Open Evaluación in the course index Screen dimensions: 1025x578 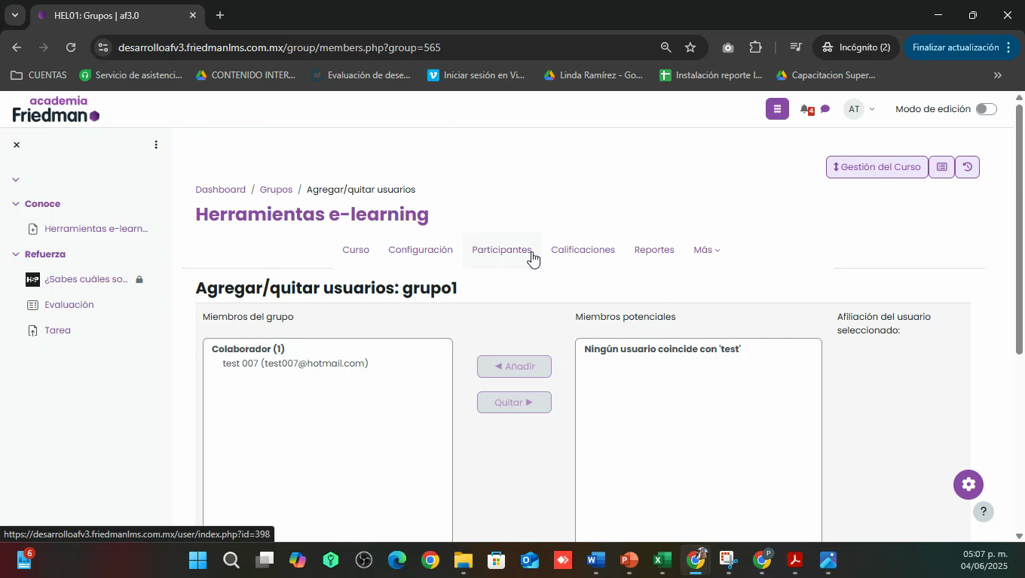point(69,305)
